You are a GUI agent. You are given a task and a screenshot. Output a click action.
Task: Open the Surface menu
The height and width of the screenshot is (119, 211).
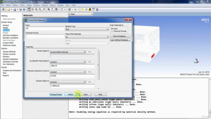(x=37, y=5)
